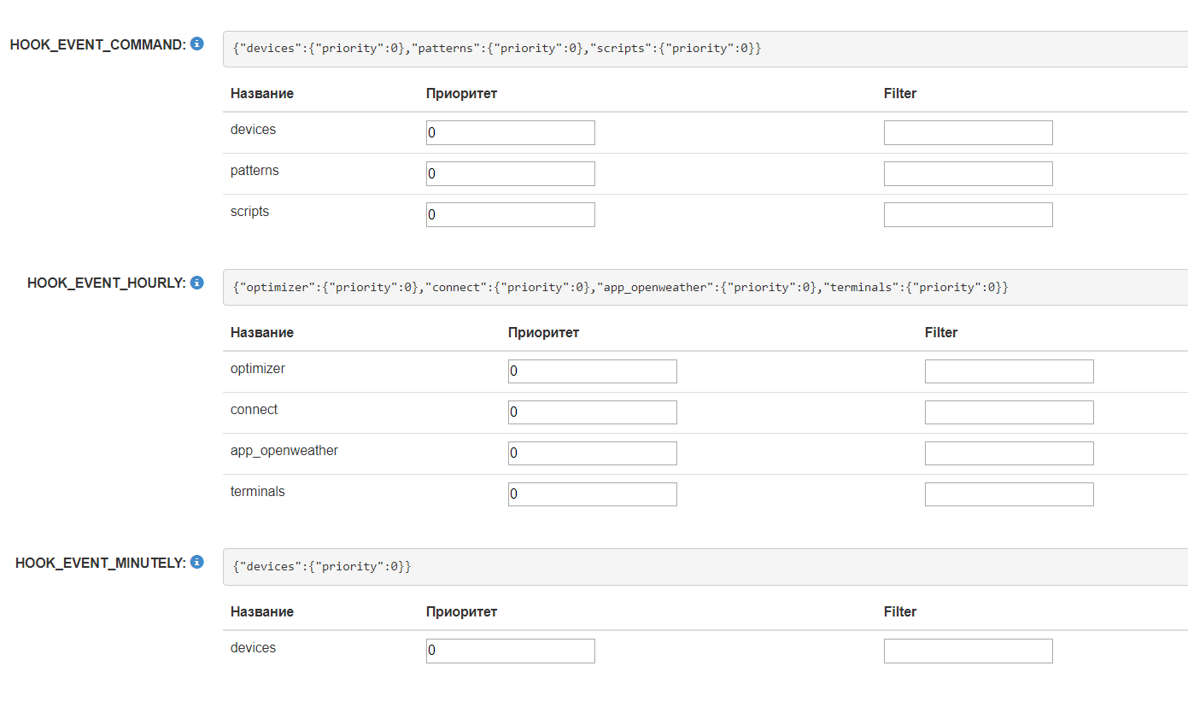
Task: Click the scripts Filter input box
Action: click(968, 215)
